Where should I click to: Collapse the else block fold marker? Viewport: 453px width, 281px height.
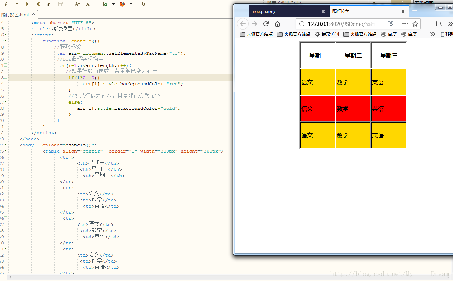click(x=5, y=102)
